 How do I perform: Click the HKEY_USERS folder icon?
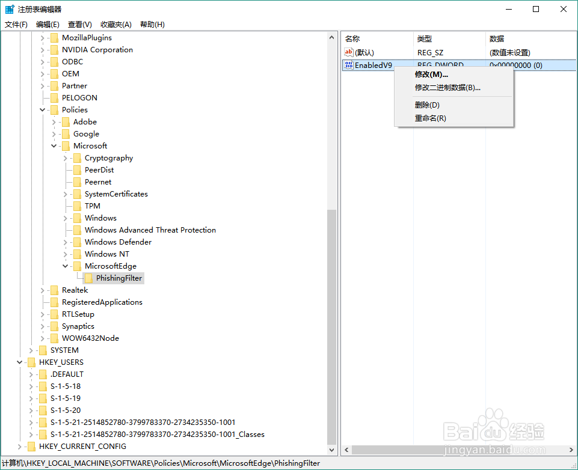click(x=31, y=362)
